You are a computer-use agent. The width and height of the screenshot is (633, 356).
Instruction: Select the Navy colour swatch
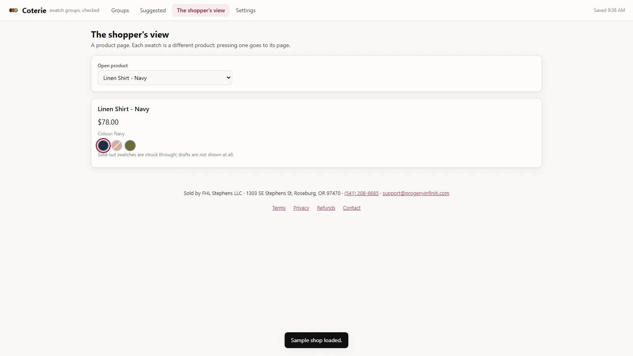(103, 146)
